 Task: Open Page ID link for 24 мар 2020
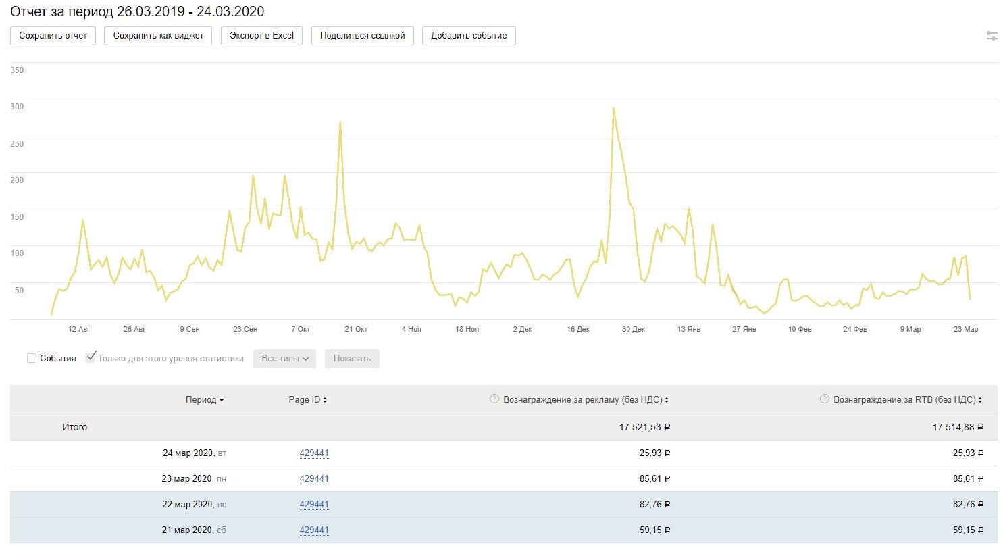pyautogui.click(x=314, y=453)
